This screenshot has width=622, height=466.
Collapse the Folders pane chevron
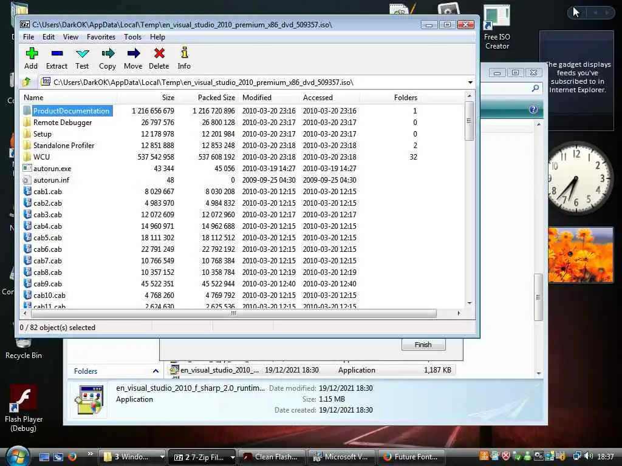coord(156,371)
